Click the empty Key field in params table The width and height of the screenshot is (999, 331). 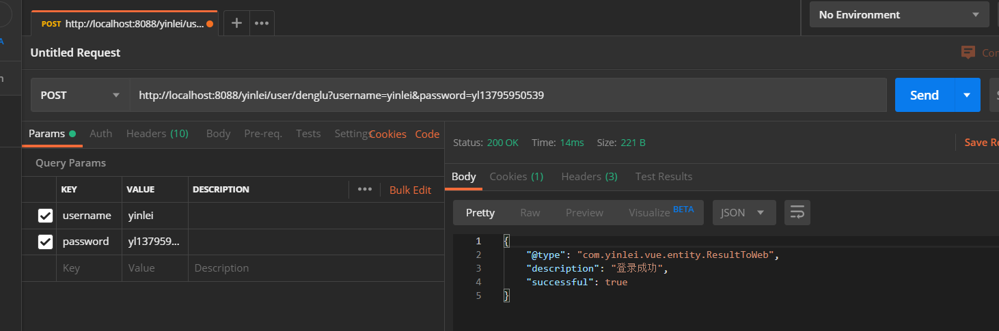(89, 268)
